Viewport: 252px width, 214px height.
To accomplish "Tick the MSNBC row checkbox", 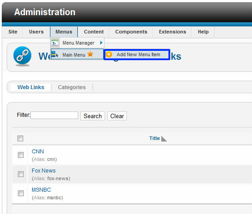I will (x=21, y=193).
